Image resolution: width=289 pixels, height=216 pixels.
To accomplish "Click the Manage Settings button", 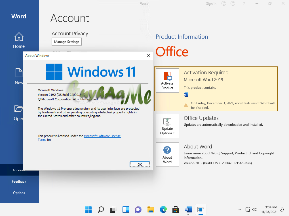I will coord(66,42).
